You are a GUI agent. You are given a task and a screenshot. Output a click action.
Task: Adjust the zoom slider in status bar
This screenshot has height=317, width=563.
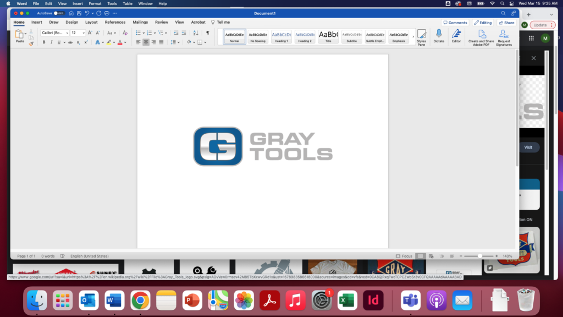click(x=480, y=256)
